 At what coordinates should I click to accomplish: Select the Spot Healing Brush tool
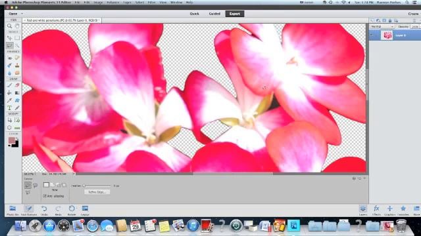[x=17, y=58]
